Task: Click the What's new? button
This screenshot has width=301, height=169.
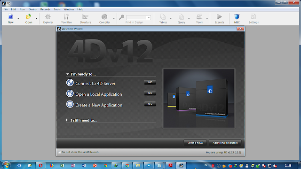Action: point(195,143)
